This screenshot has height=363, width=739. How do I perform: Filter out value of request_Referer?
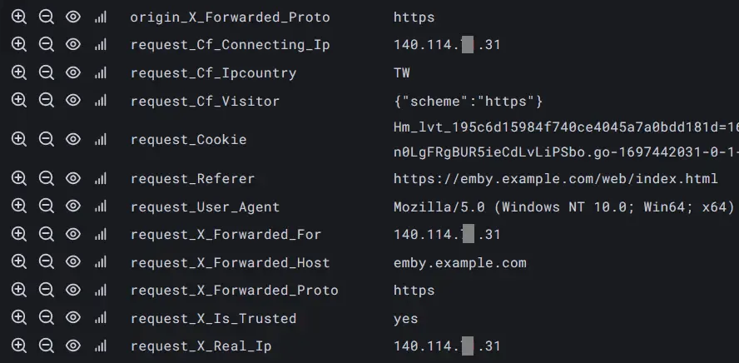(46, 178)
